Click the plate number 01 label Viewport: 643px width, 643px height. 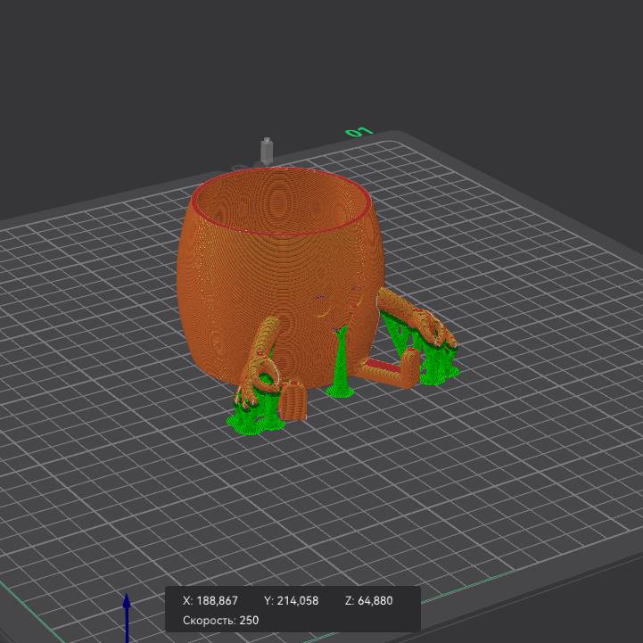[x=359, y=132]
